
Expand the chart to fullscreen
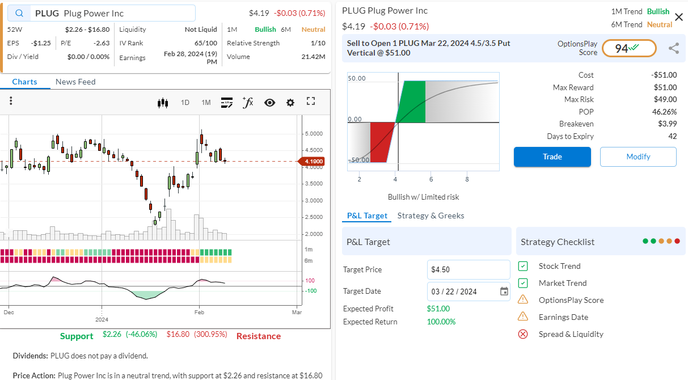coord(310,102)
